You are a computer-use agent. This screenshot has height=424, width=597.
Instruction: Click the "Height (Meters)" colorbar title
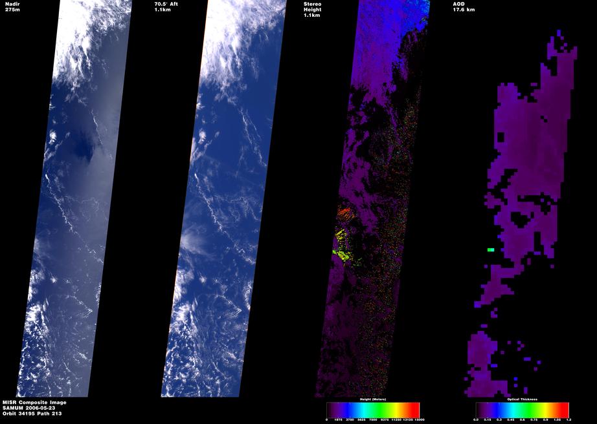pyautogui.click(x=373, y=399)
